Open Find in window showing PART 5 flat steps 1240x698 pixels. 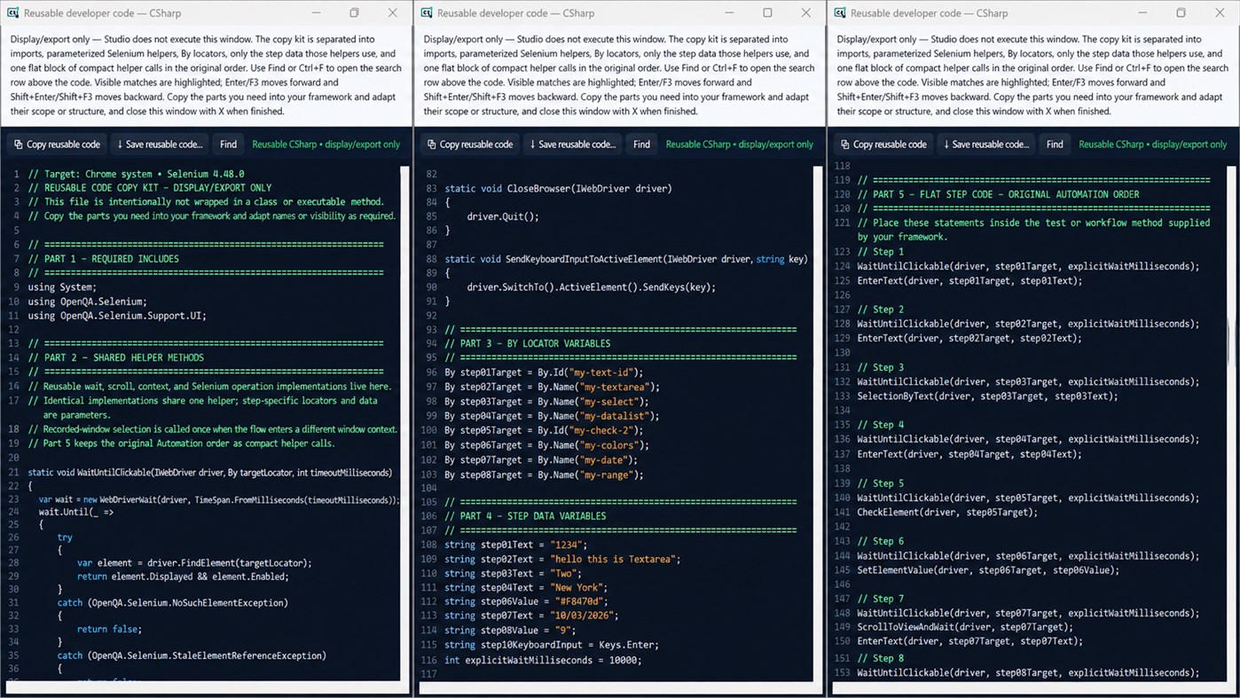click(x=1055, y=145)
